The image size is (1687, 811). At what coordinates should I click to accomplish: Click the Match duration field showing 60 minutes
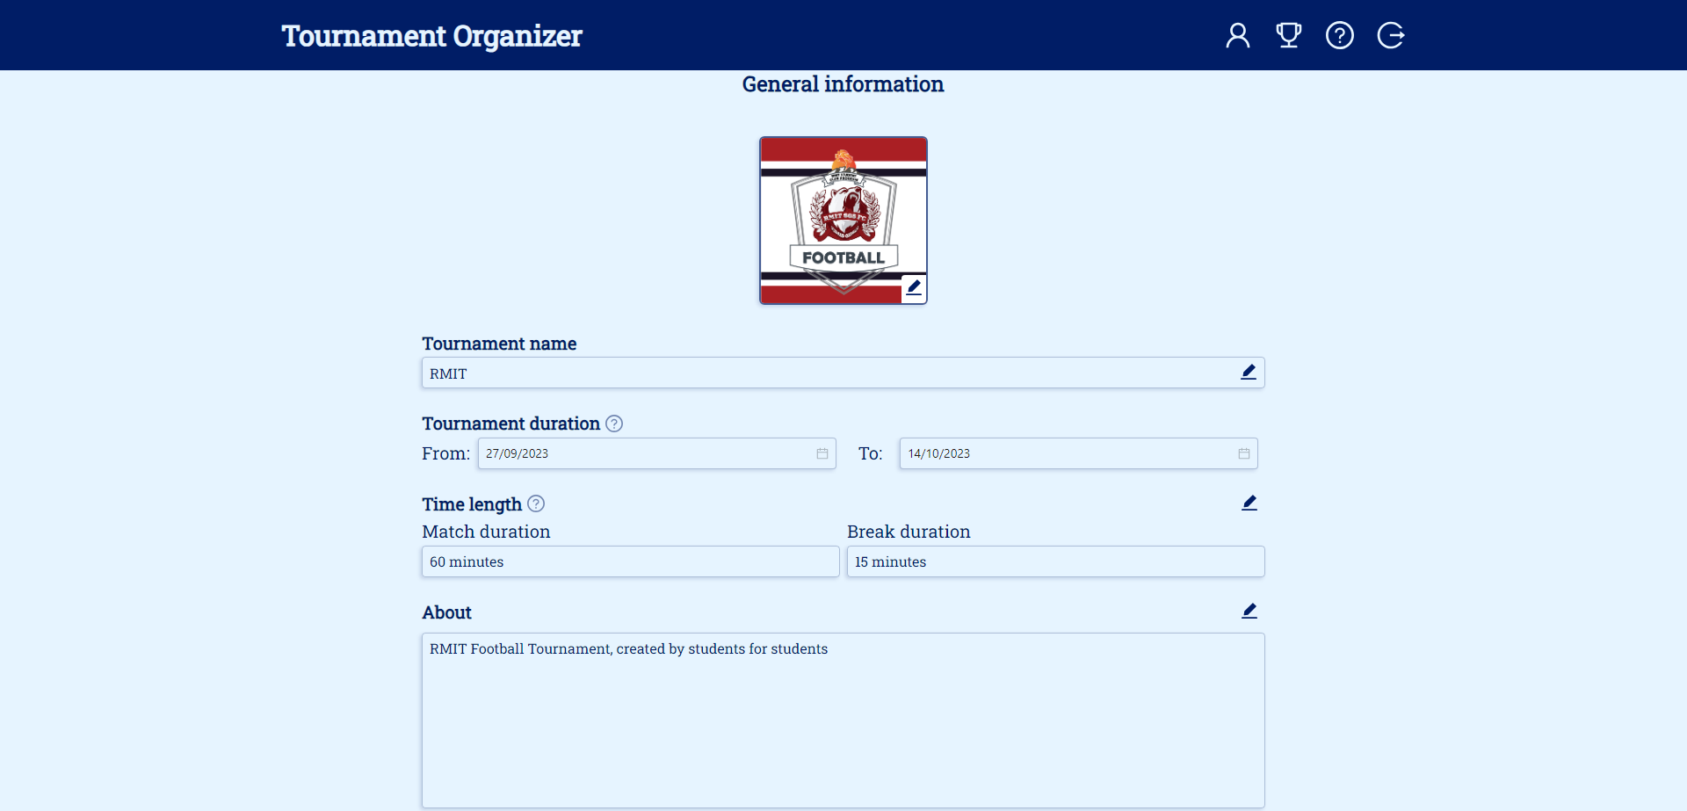[630, 561]
